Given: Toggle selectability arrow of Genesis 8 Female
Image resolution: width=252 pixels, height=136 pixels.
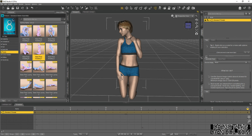Looking at the screenshot, I should (x=208, y=20).
